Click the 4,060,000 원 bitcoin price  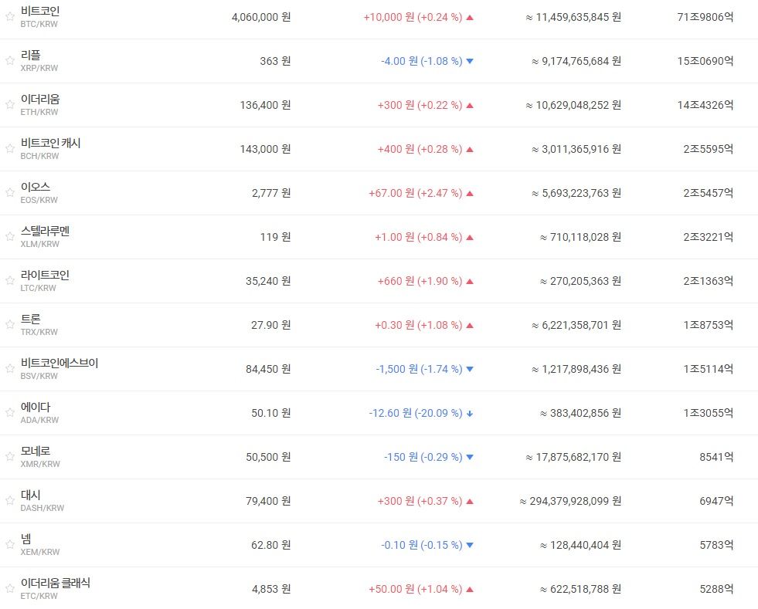(261, 18)
